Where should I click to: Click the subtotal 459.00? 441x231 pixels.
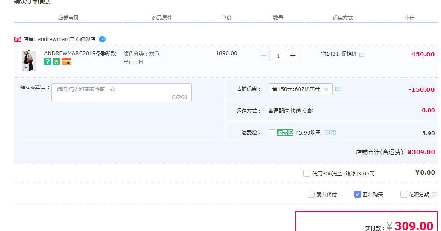click(423, 54)
